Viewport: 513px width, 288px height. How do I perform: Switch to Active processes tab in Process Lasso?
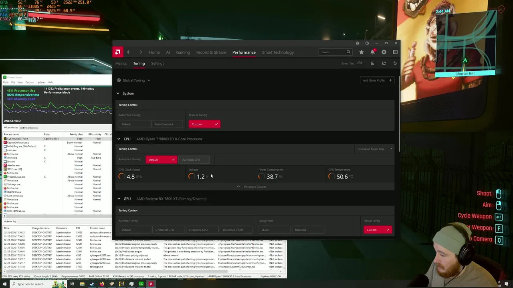[29, 128]
